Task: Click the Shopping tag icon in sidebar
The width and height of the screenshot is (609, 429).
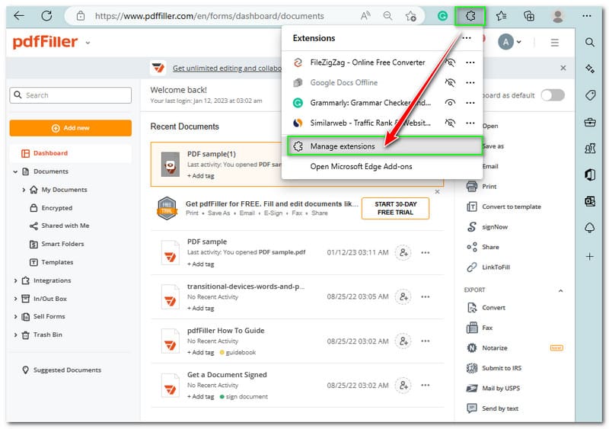Action: click(590, 95)
